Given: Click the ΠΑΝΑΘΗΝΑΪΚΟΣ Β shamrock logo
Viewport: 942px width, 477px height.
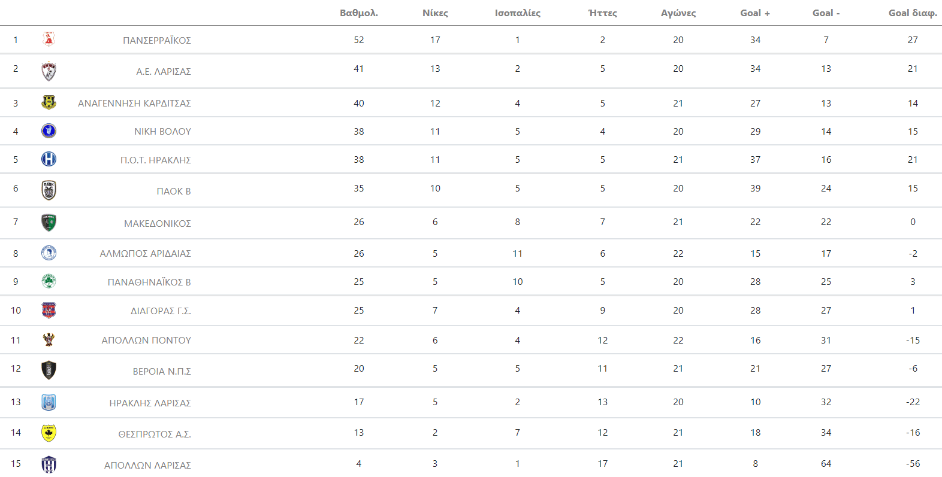Looking at the screenshot, I should (49, 281).
